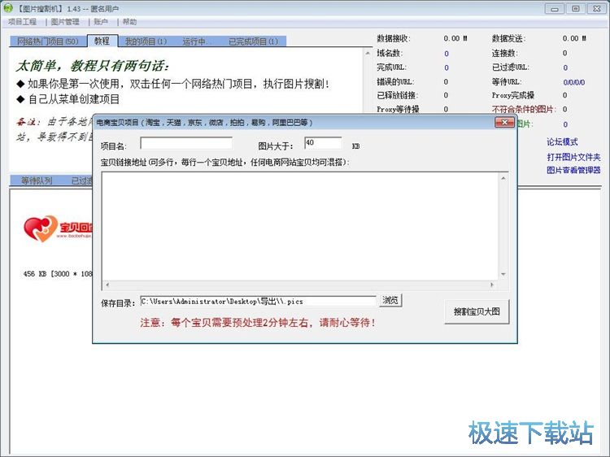Viewport: 610px width, 457px height.
Task: Open the 图片管理 menu
Action: click(x=65, y=22)
